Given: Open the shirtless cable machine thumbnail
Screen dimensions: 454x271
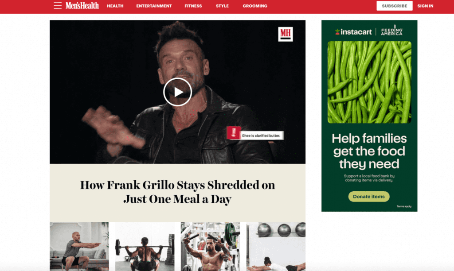Looking at the screenshot, I should click(x=211, y=246).
